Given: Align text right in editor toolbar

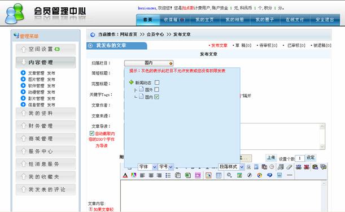Looking at the screenshot, I should (x=159, y=175).
